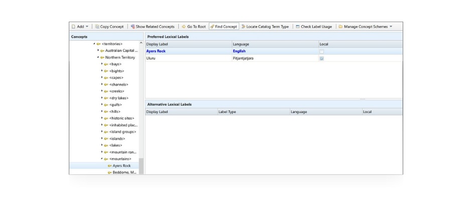Click the Check Label Usage icon
This screenshot has width=472, height=201.
pos(298,27)
